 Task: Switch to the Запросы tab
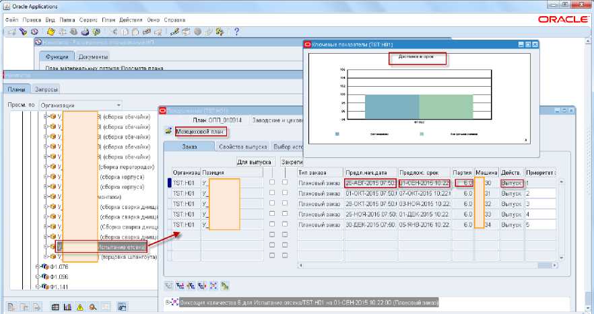point(46,89)
